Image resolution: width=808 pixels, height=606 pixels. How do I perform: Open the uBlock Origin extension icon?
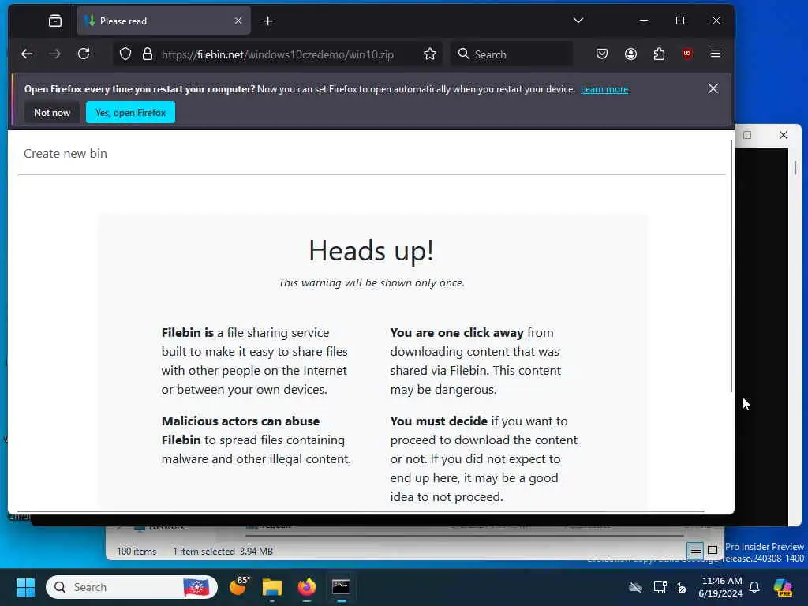[687, 54]
